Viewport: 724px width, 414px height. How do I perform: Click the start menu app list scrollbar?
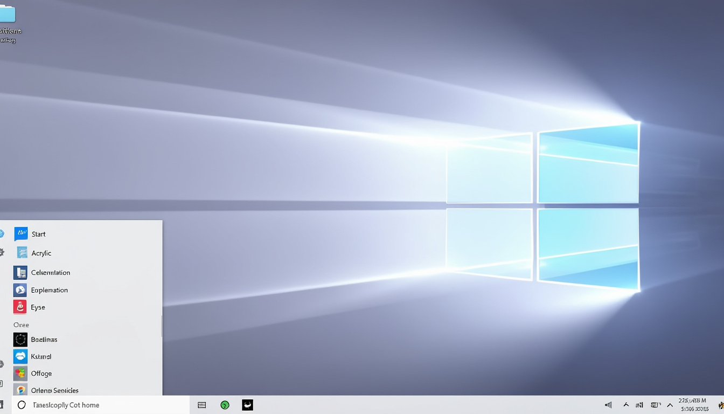(x=161, y=326)
